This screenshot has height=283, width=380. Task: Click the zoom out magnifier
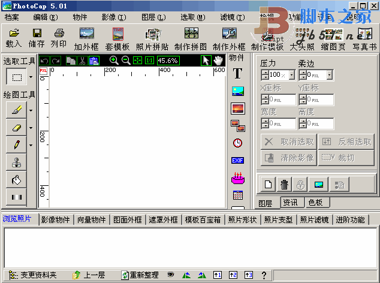point(126,61)
